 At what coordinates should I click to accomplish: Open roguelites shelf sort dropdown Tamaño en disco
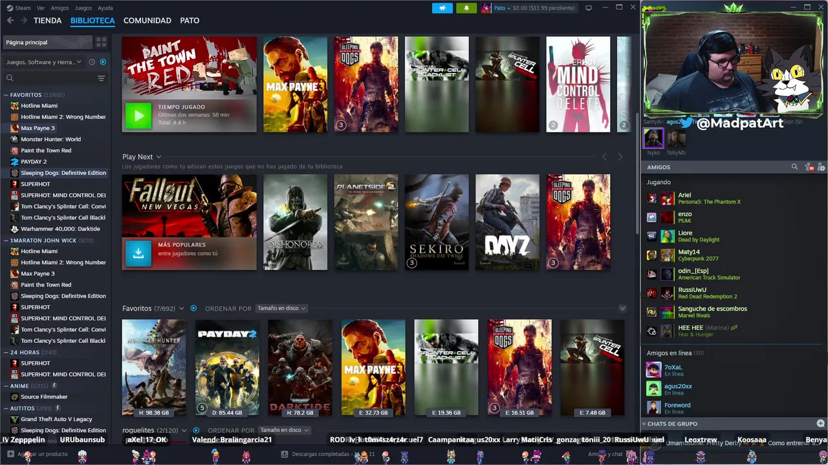coord(284,430)
